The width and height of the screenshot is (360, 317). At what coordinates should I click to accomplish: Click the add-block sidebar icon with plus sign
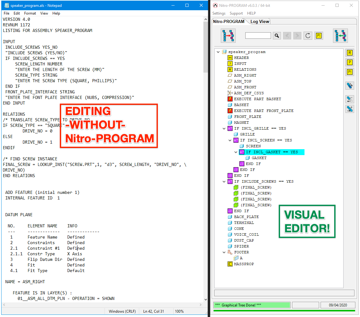click(350, 109)
